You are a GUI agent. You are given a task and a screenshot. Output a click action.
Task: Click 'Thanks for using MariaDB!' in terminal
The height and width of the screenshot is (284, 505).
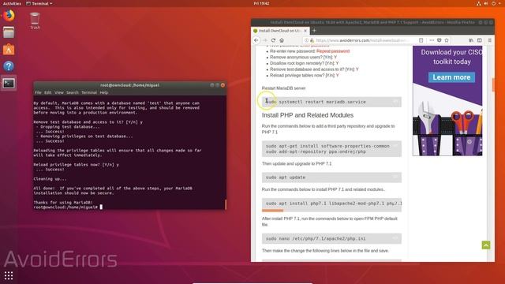63,203
